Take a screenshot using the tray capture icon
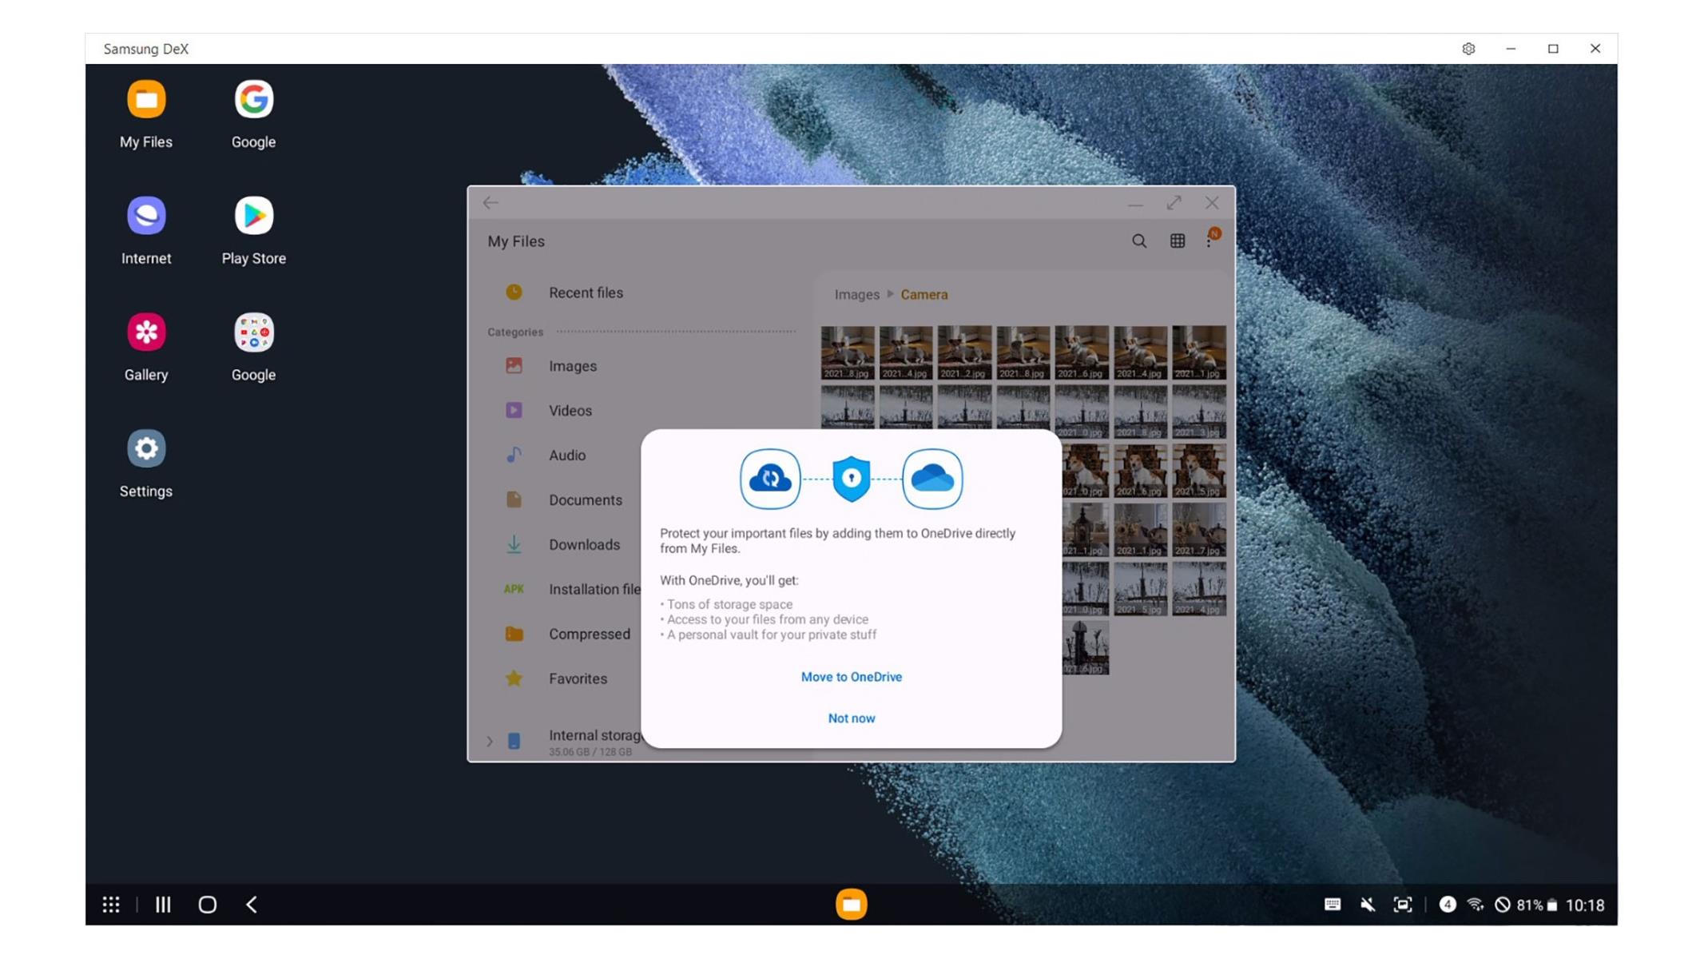 coord(1403,905)
